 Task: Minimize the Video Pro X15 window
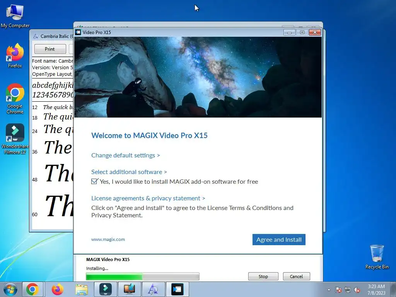(x=289, y=32)
